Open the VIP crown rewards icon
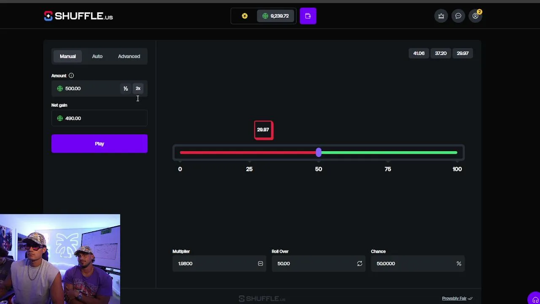540x304 pixels. tap(441, 16)
